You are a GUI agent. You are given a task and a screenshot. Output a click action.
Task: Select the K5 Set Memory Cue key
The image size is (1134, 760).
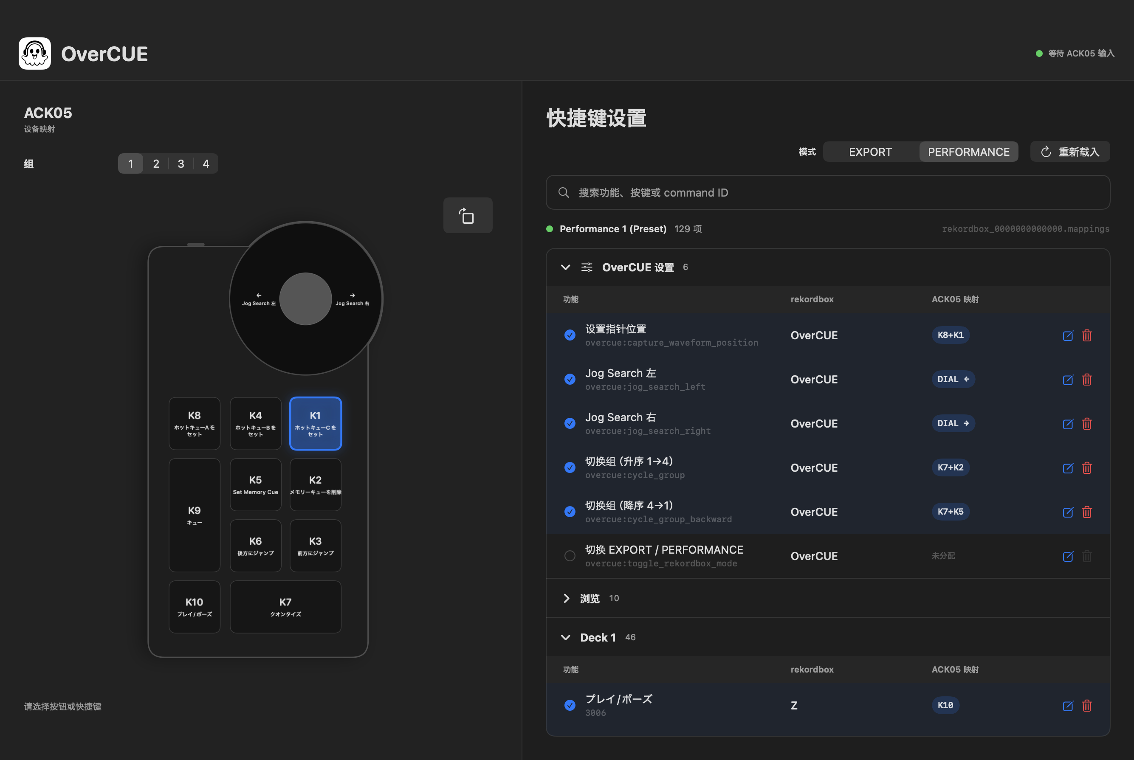(256, 485)
